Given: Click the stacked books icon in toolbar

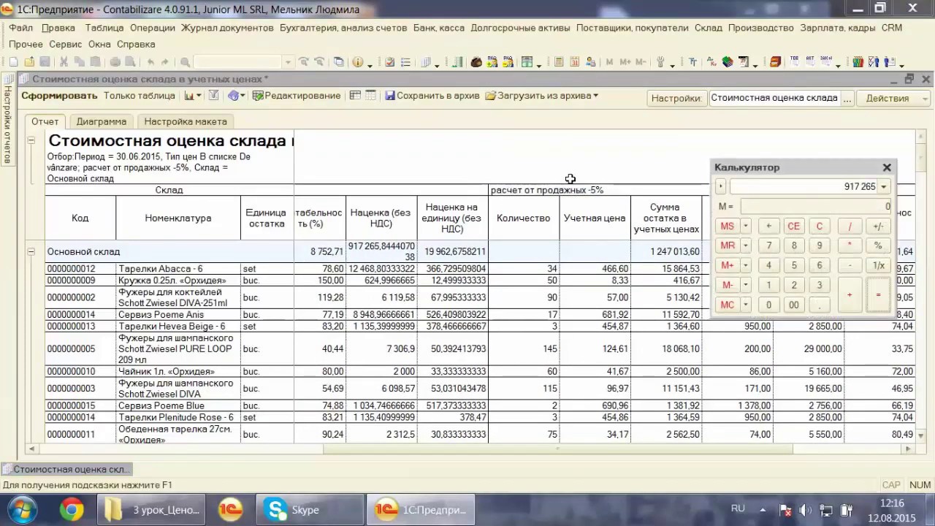Looking at the screenshot, I should 728,62.
